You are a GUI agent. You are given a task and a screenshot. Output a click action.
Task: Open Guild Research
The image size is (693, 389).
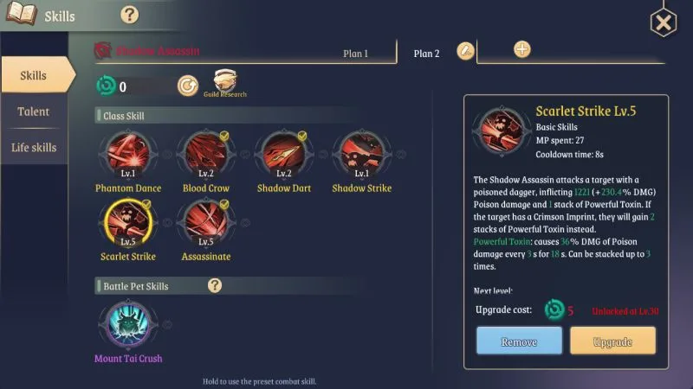point(225,83)
